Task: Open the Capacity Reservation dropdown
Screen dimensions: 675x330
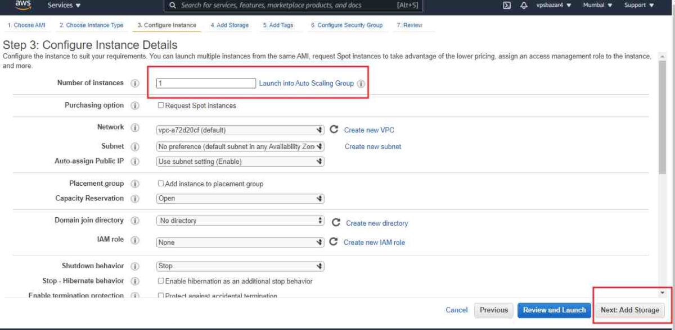Action: click(x=240, y=199)
